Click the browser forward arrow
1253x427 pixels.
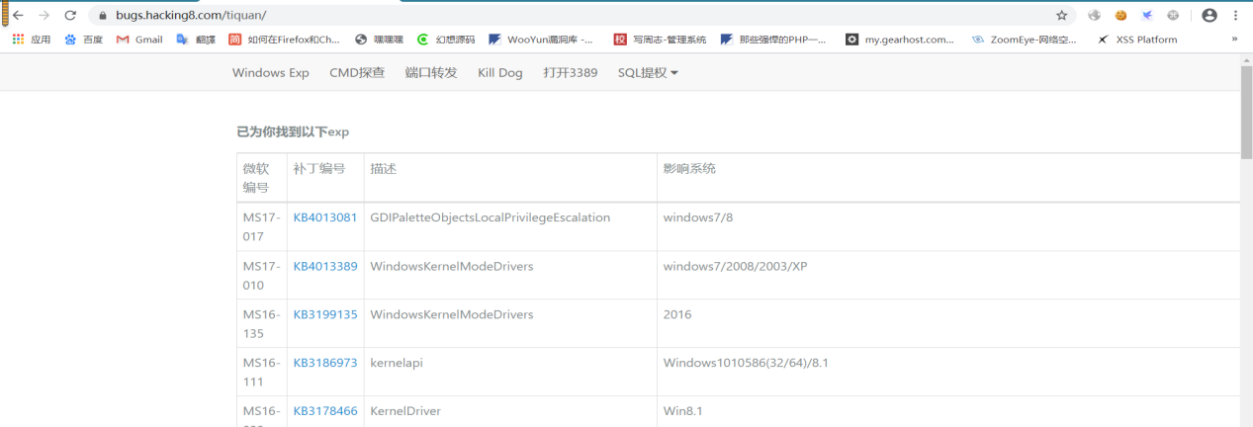tap(44, 16)
